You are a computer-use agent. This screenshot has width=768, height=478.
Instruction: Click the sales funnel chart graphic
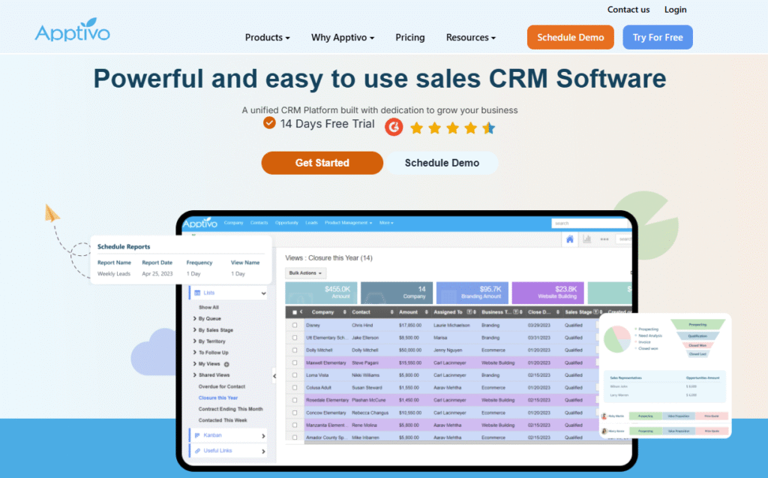pyautogui.click(x=697, y=338)
